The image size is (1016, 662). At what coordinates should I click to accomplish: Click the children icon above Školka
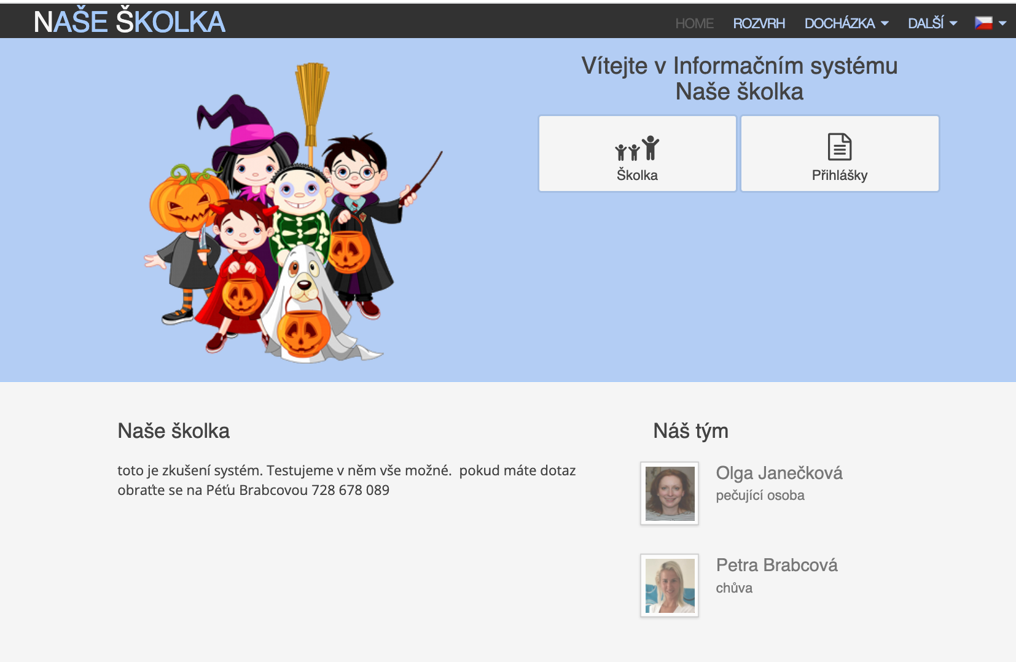(637, 148)
